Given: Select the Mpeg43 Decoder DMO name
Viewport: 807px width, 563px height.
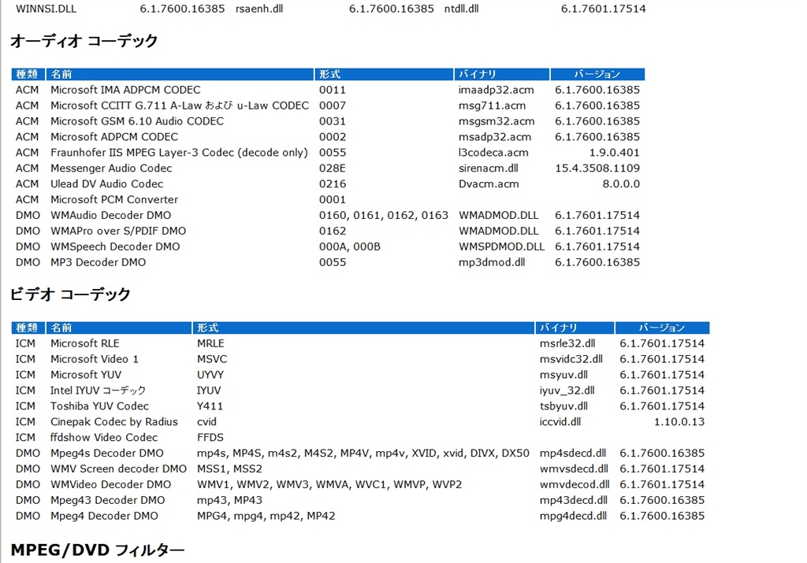Looking at the screenshot, I should (x=107, y=500).
